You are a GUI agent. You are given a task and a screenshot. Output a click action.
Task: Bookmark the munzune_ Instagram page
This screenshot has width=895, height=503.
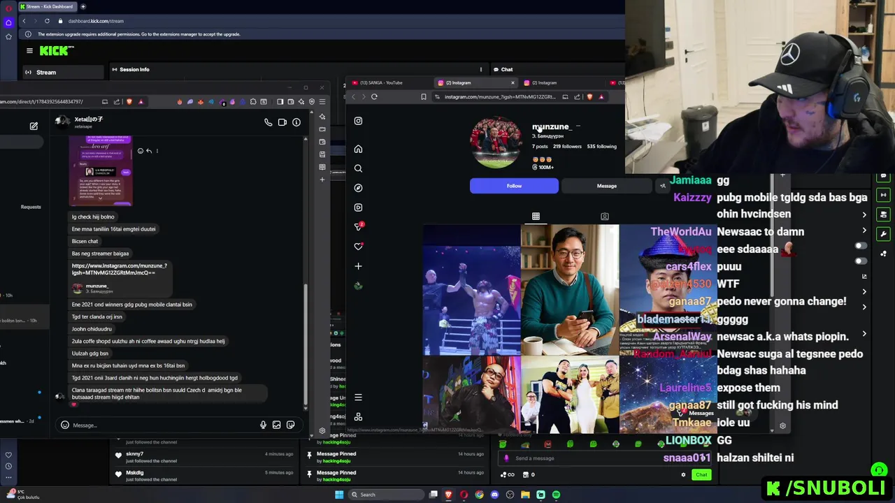[423, 96]
